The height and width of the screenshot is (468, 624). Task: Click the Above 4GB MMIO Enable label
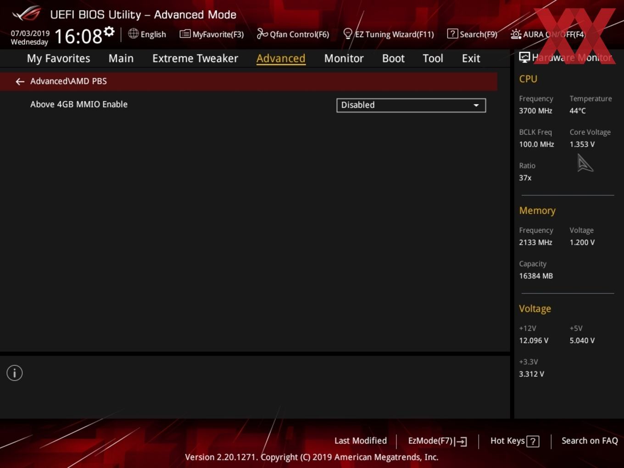click(x=79, y=104)
